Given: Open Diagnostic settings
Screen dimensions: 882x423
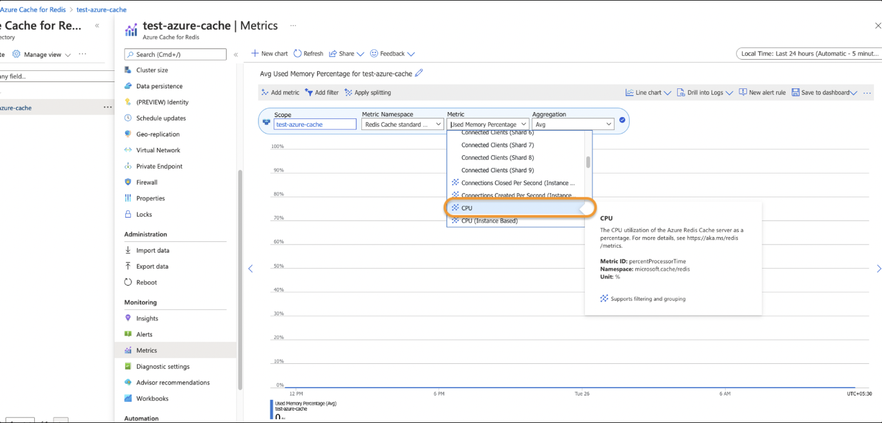Looking at the screenshot, I should click(163, 367).
